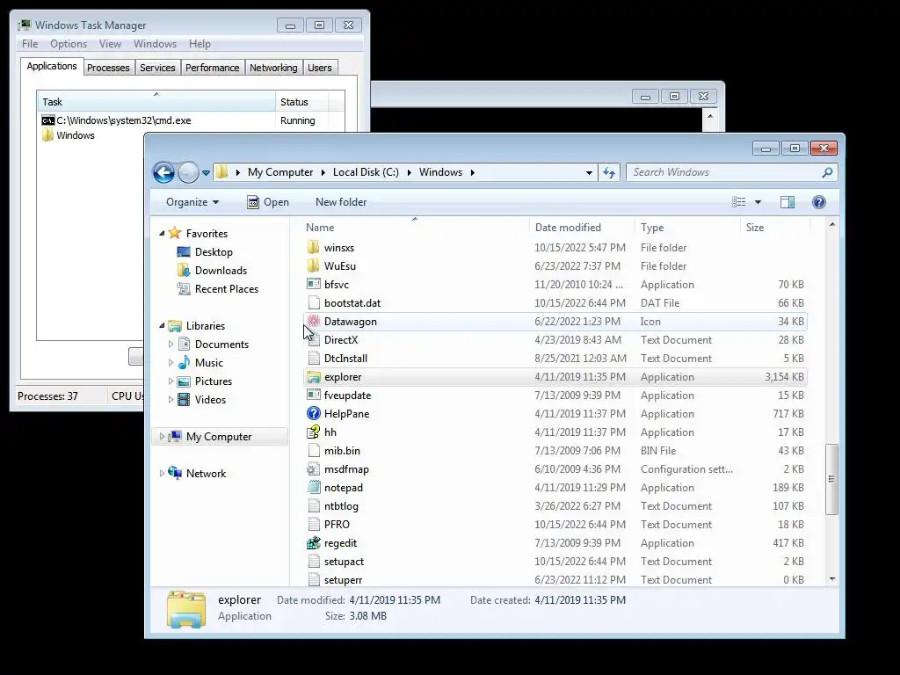Collapse the Libraries tree section
900x675 pixels.
point(162,325)
